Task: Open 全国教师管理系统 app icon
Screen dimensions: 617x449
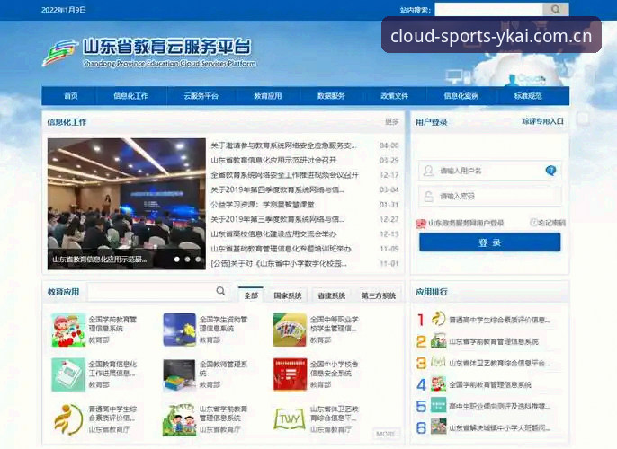Action: (x=180, y=374)
